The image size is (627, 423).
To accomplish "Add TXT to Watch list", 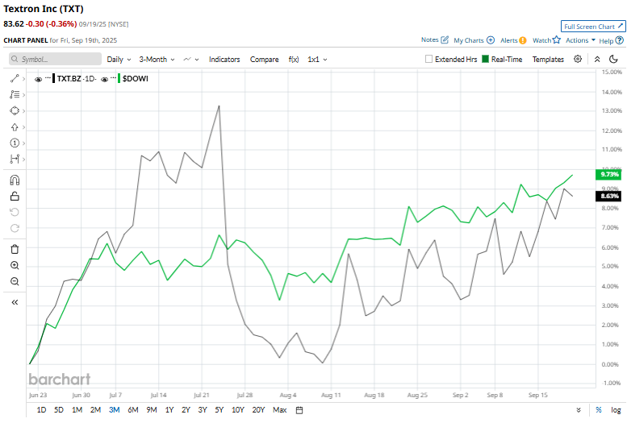I will [x=546, y=40].
